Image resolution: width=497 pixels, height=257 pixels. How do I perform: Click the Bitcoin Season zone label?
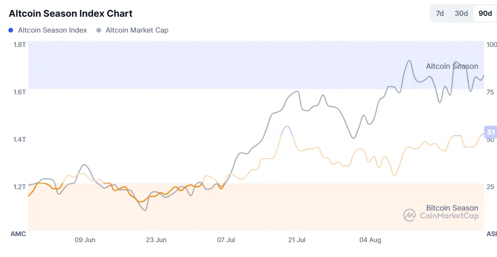[452, 208]
